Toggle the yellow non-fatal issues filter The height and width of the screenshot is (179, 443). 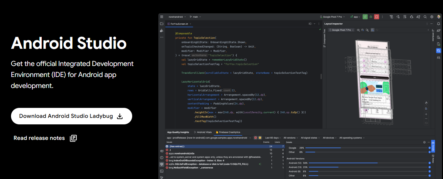260,138
